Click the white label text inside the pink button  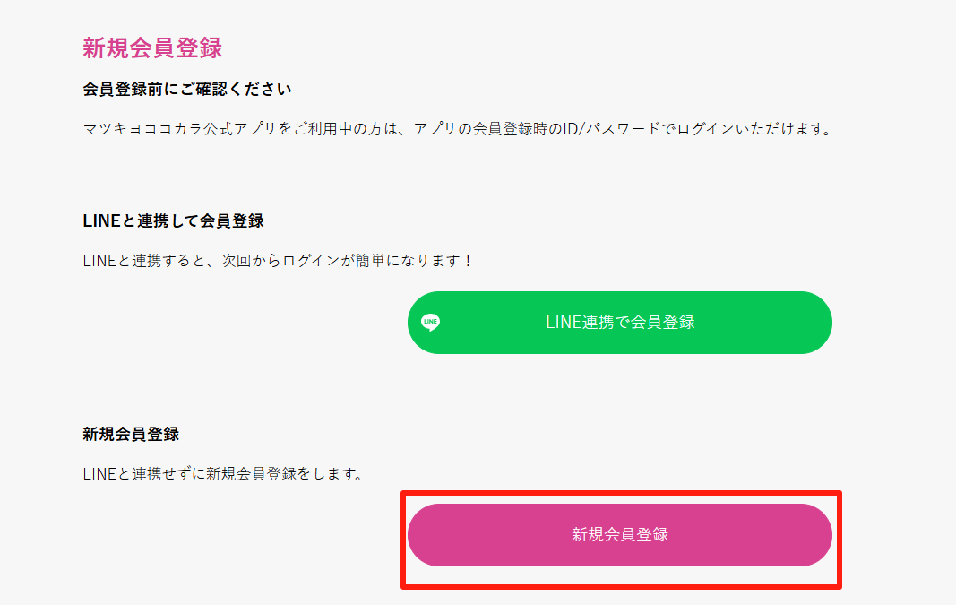620,535
